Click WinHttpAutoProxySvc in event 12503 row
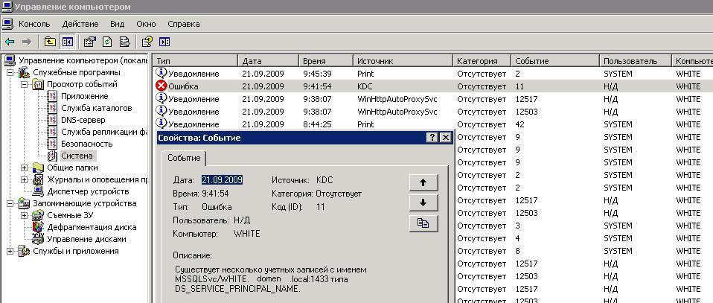713x303 pixels. pyautogui.click(x=397, y=112)
